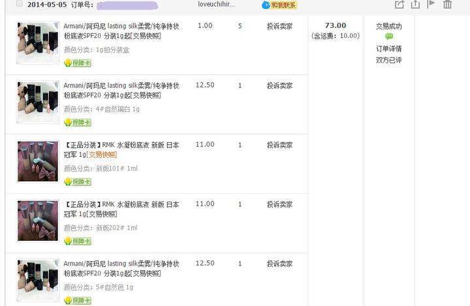Open the RMK 水凝粉底液 title of 新版101# row
Viewport: 470px width, 306px height.
(121, 150)
